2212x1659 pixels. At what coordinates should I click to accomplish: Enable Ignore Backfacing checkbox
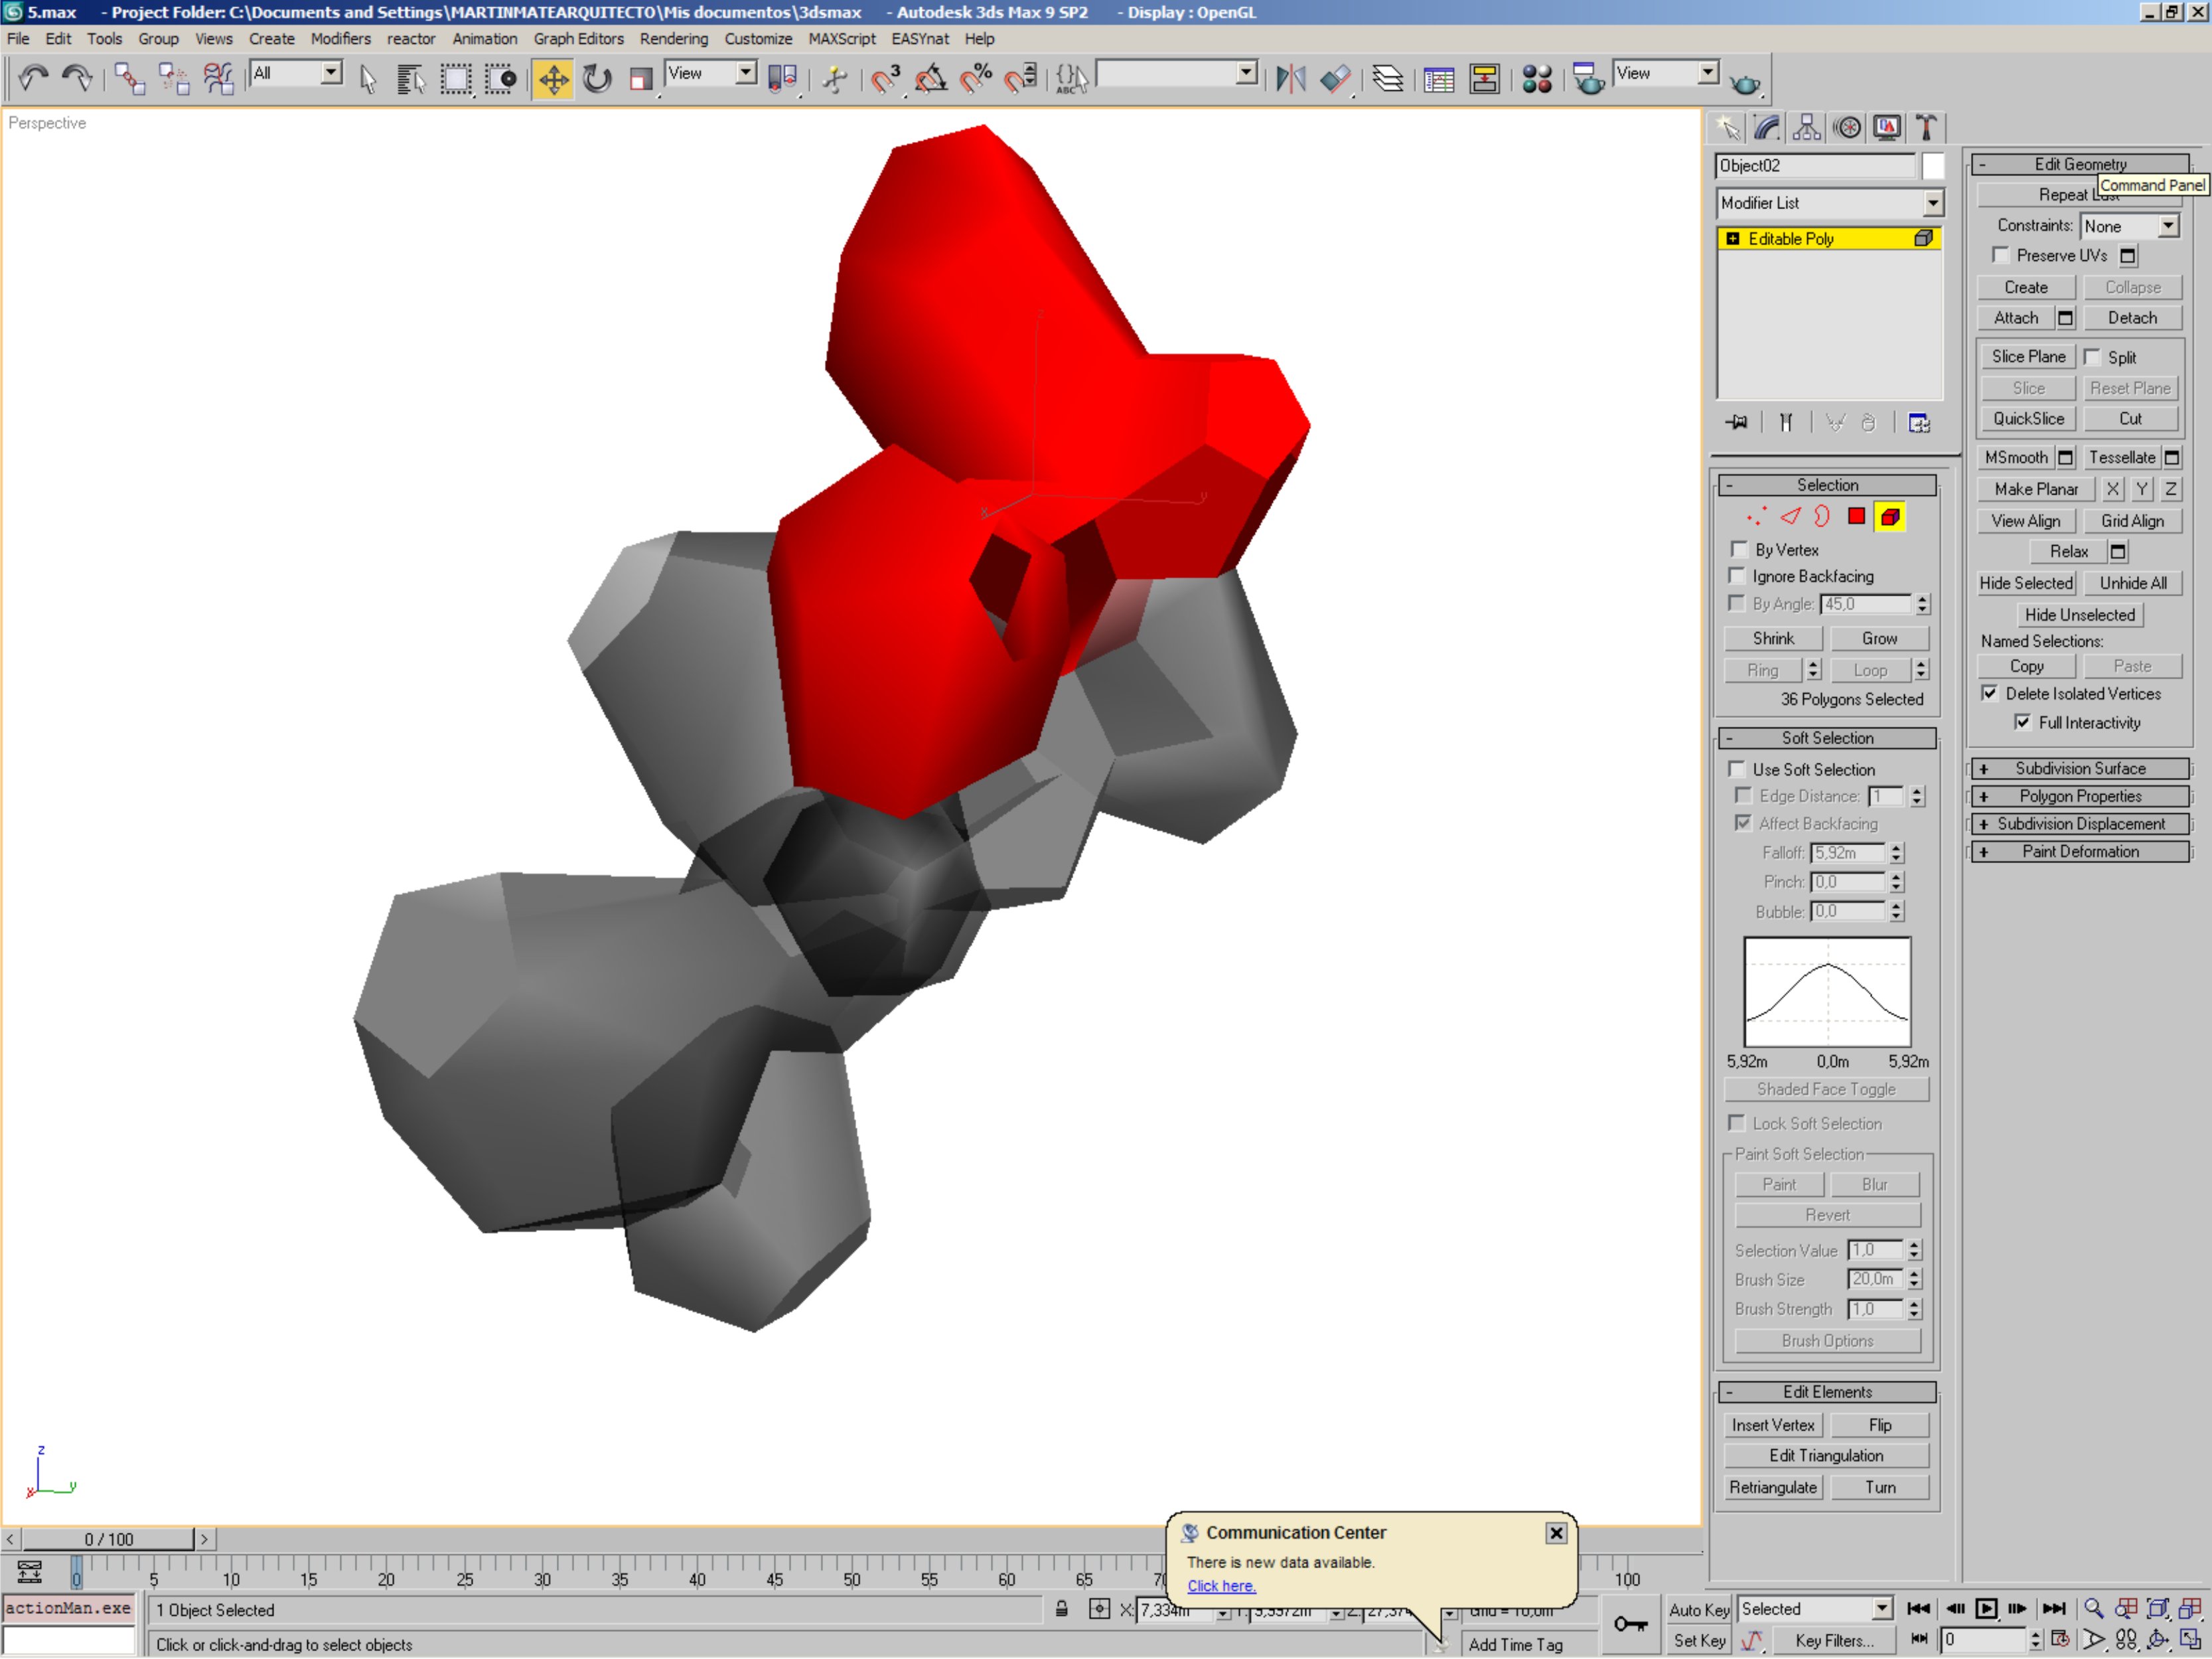point(1738,576)
